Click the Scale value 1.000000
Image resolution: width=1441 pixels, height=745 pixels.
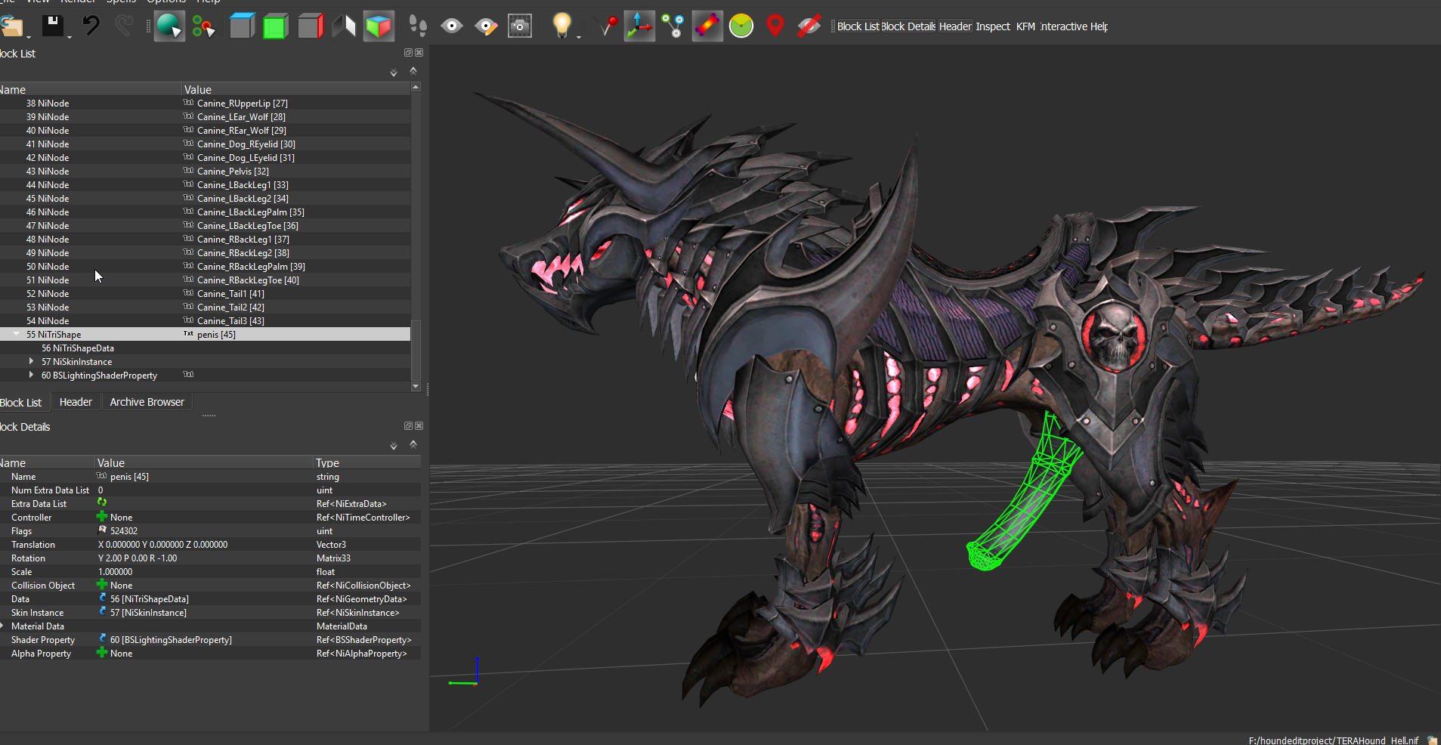point(115,571)
